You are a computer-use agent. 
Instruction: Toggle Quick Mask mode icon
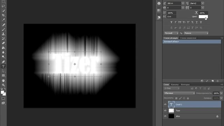[3, 99]
